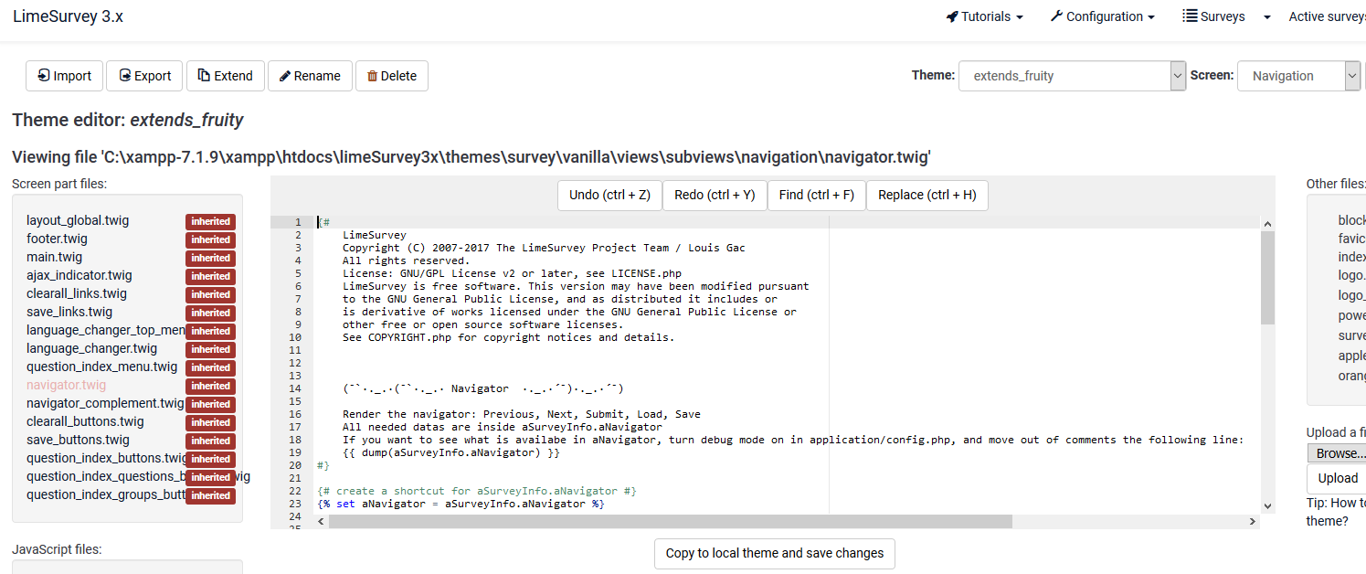Go to the LimeSurvey 3.x home link

68,16
